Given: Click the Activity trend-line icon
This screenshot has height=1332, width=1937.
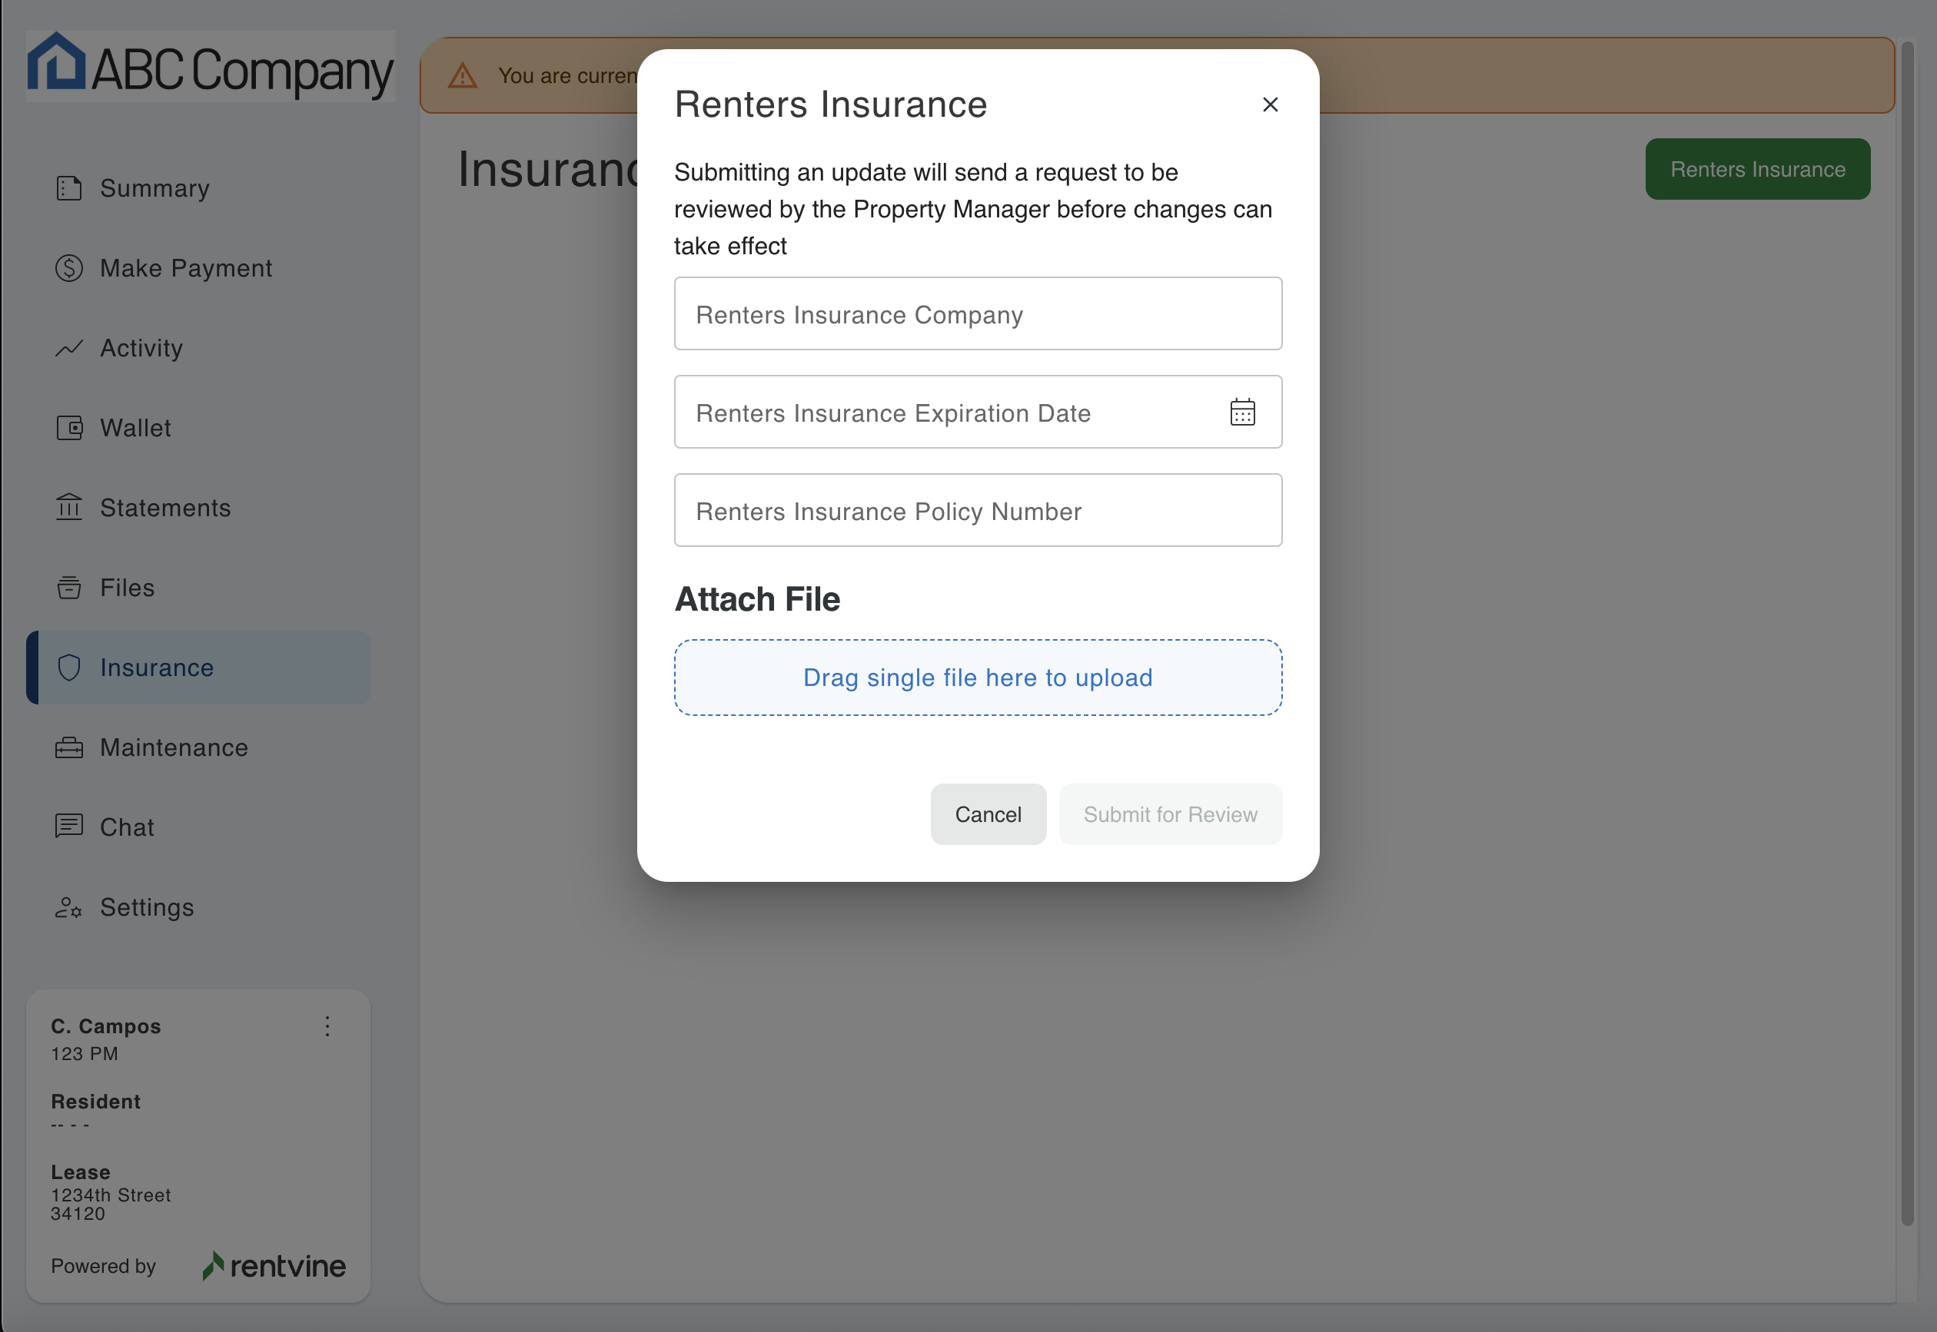Looking at the screenshot, I should pos(68,348).
